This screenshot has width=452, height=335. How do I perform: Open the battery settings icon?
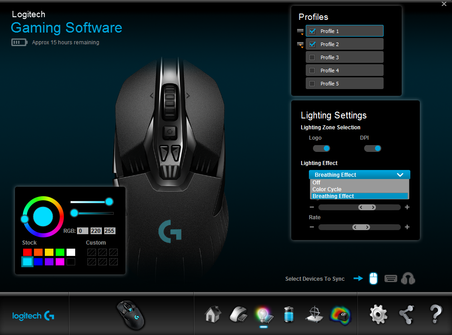click(289, 314)
